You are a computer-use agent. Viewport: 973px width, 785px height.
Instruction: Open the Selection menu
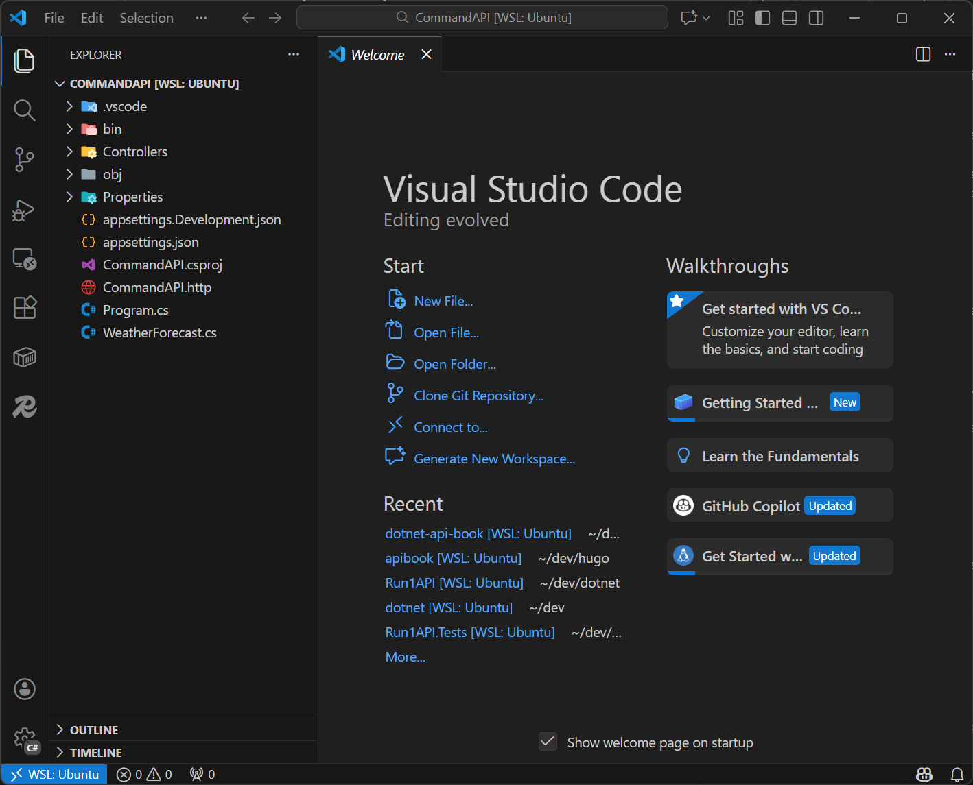[x=146, y=18]
